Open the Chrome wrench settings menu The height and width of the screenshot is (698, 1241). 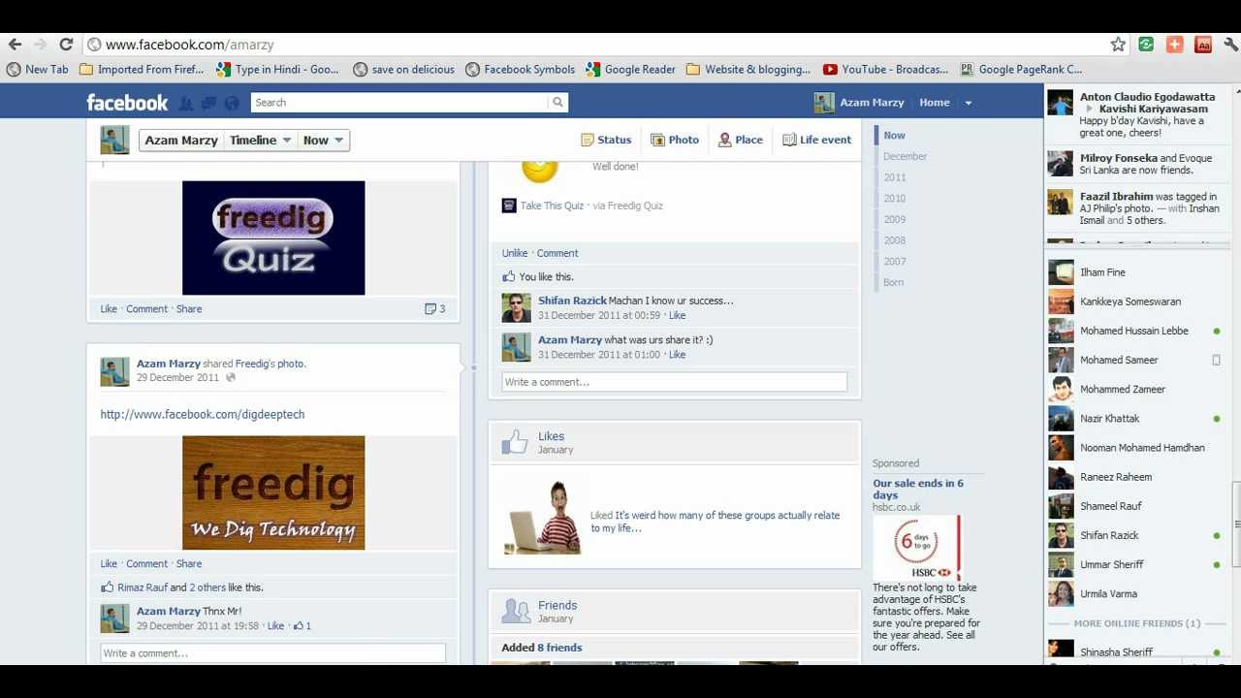point(1230,45)
